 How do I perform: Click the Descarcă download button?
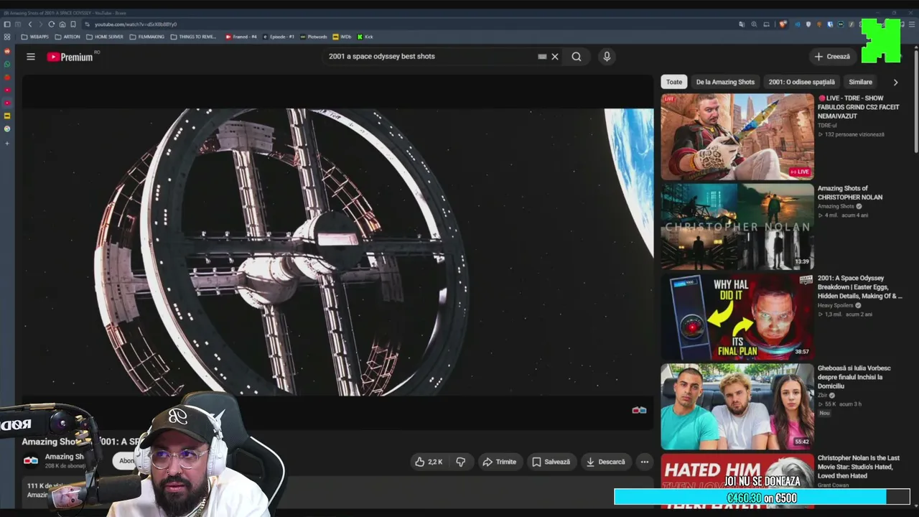605,462
